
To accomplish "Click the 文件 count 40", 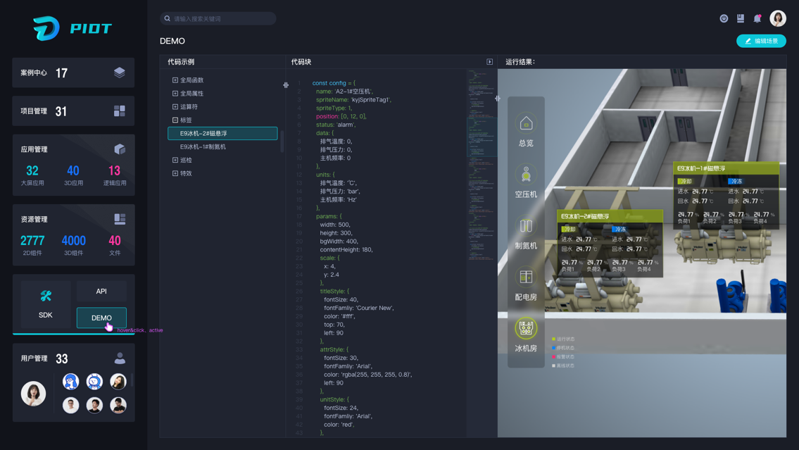I will pyautogui.click(x=115, y=241).
